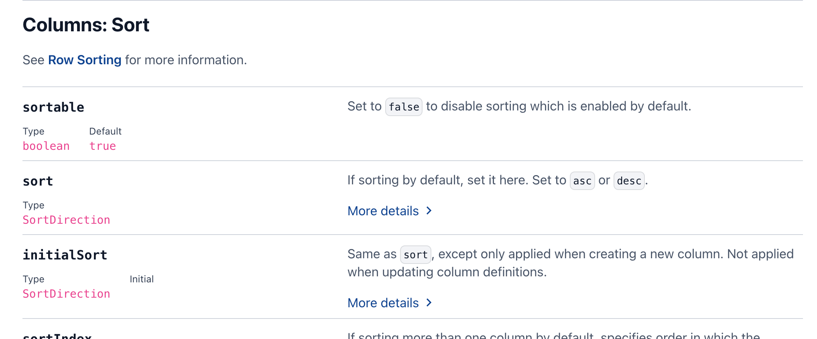Click the sort property heading
Image resolution: width=817 pixels, height=339 pixels.
tap(38, 181)
